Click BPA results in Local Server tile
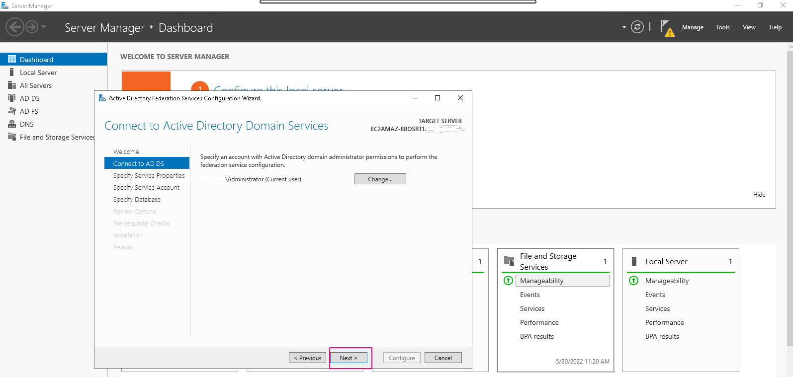 [662, 336]
